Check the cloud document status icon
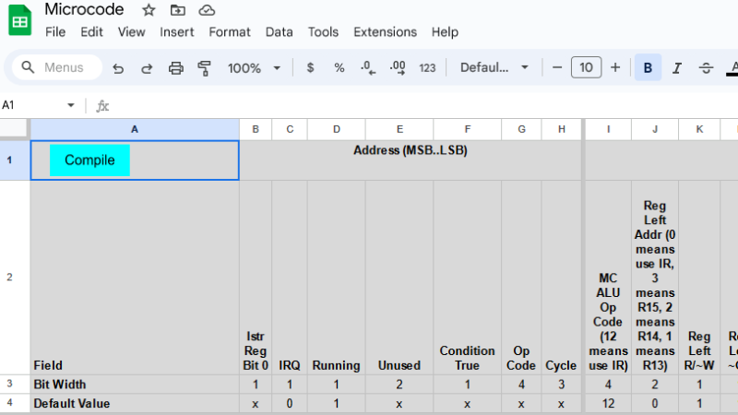Image resolution: width=738 pixels, height=415 pixels. (x=207, y=10)
